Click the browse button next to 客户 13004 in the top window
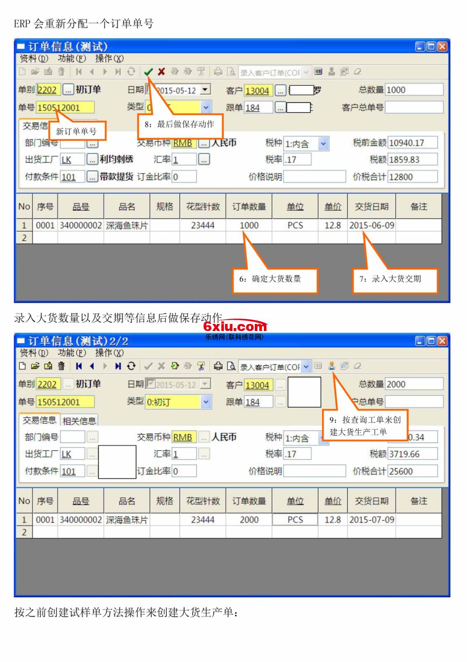This screenshot has width=467, height=662. click(x=280, y=90)
